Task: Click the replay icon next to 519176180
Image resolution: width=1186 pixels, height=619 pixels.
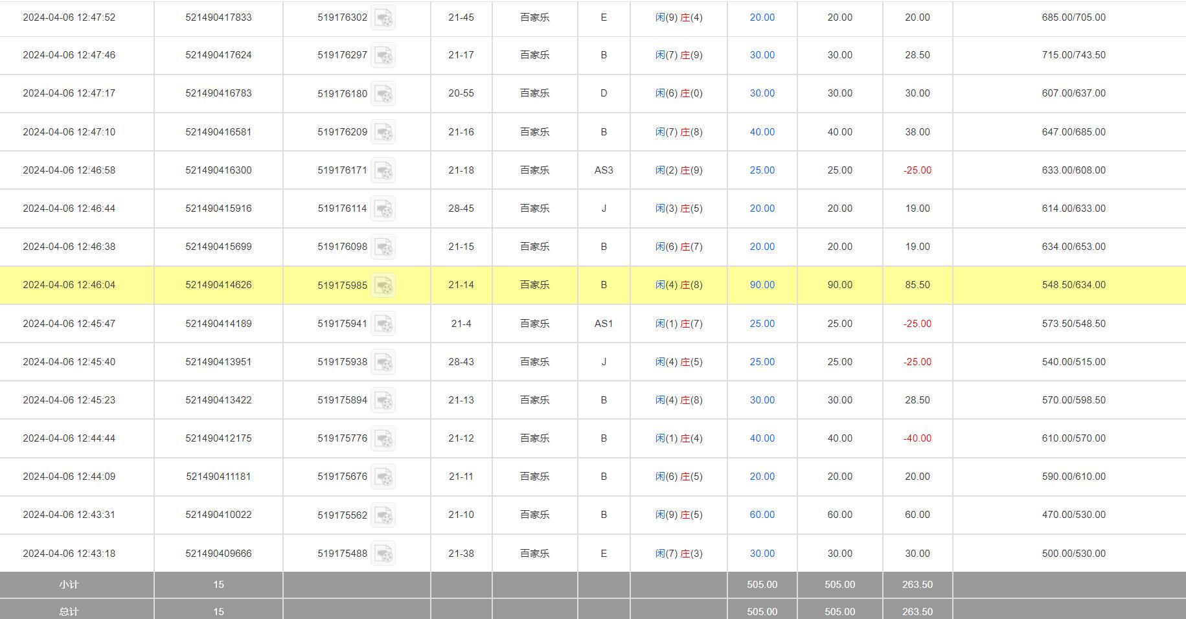Action: coord(383,94)
